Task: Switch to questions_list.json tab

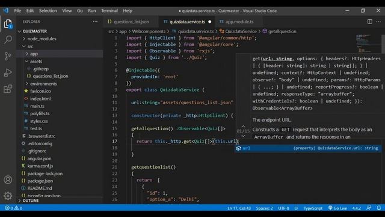Action: click(x=131, y=22)
